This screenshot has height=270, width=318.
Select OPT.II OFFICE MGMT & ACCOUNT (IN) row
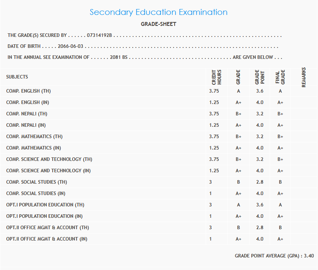coord(47,239)
